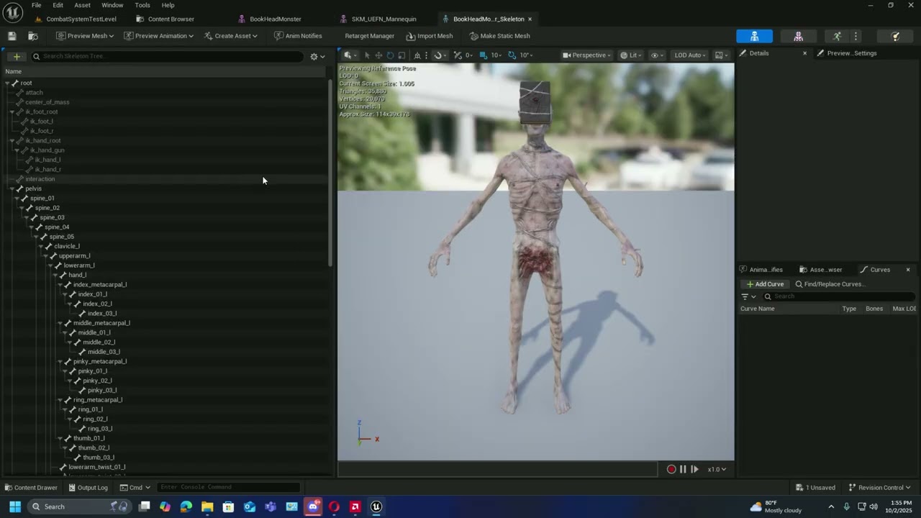
Task: Activate Translate tool in viewport toolbar
Action: tap(378, 55)
